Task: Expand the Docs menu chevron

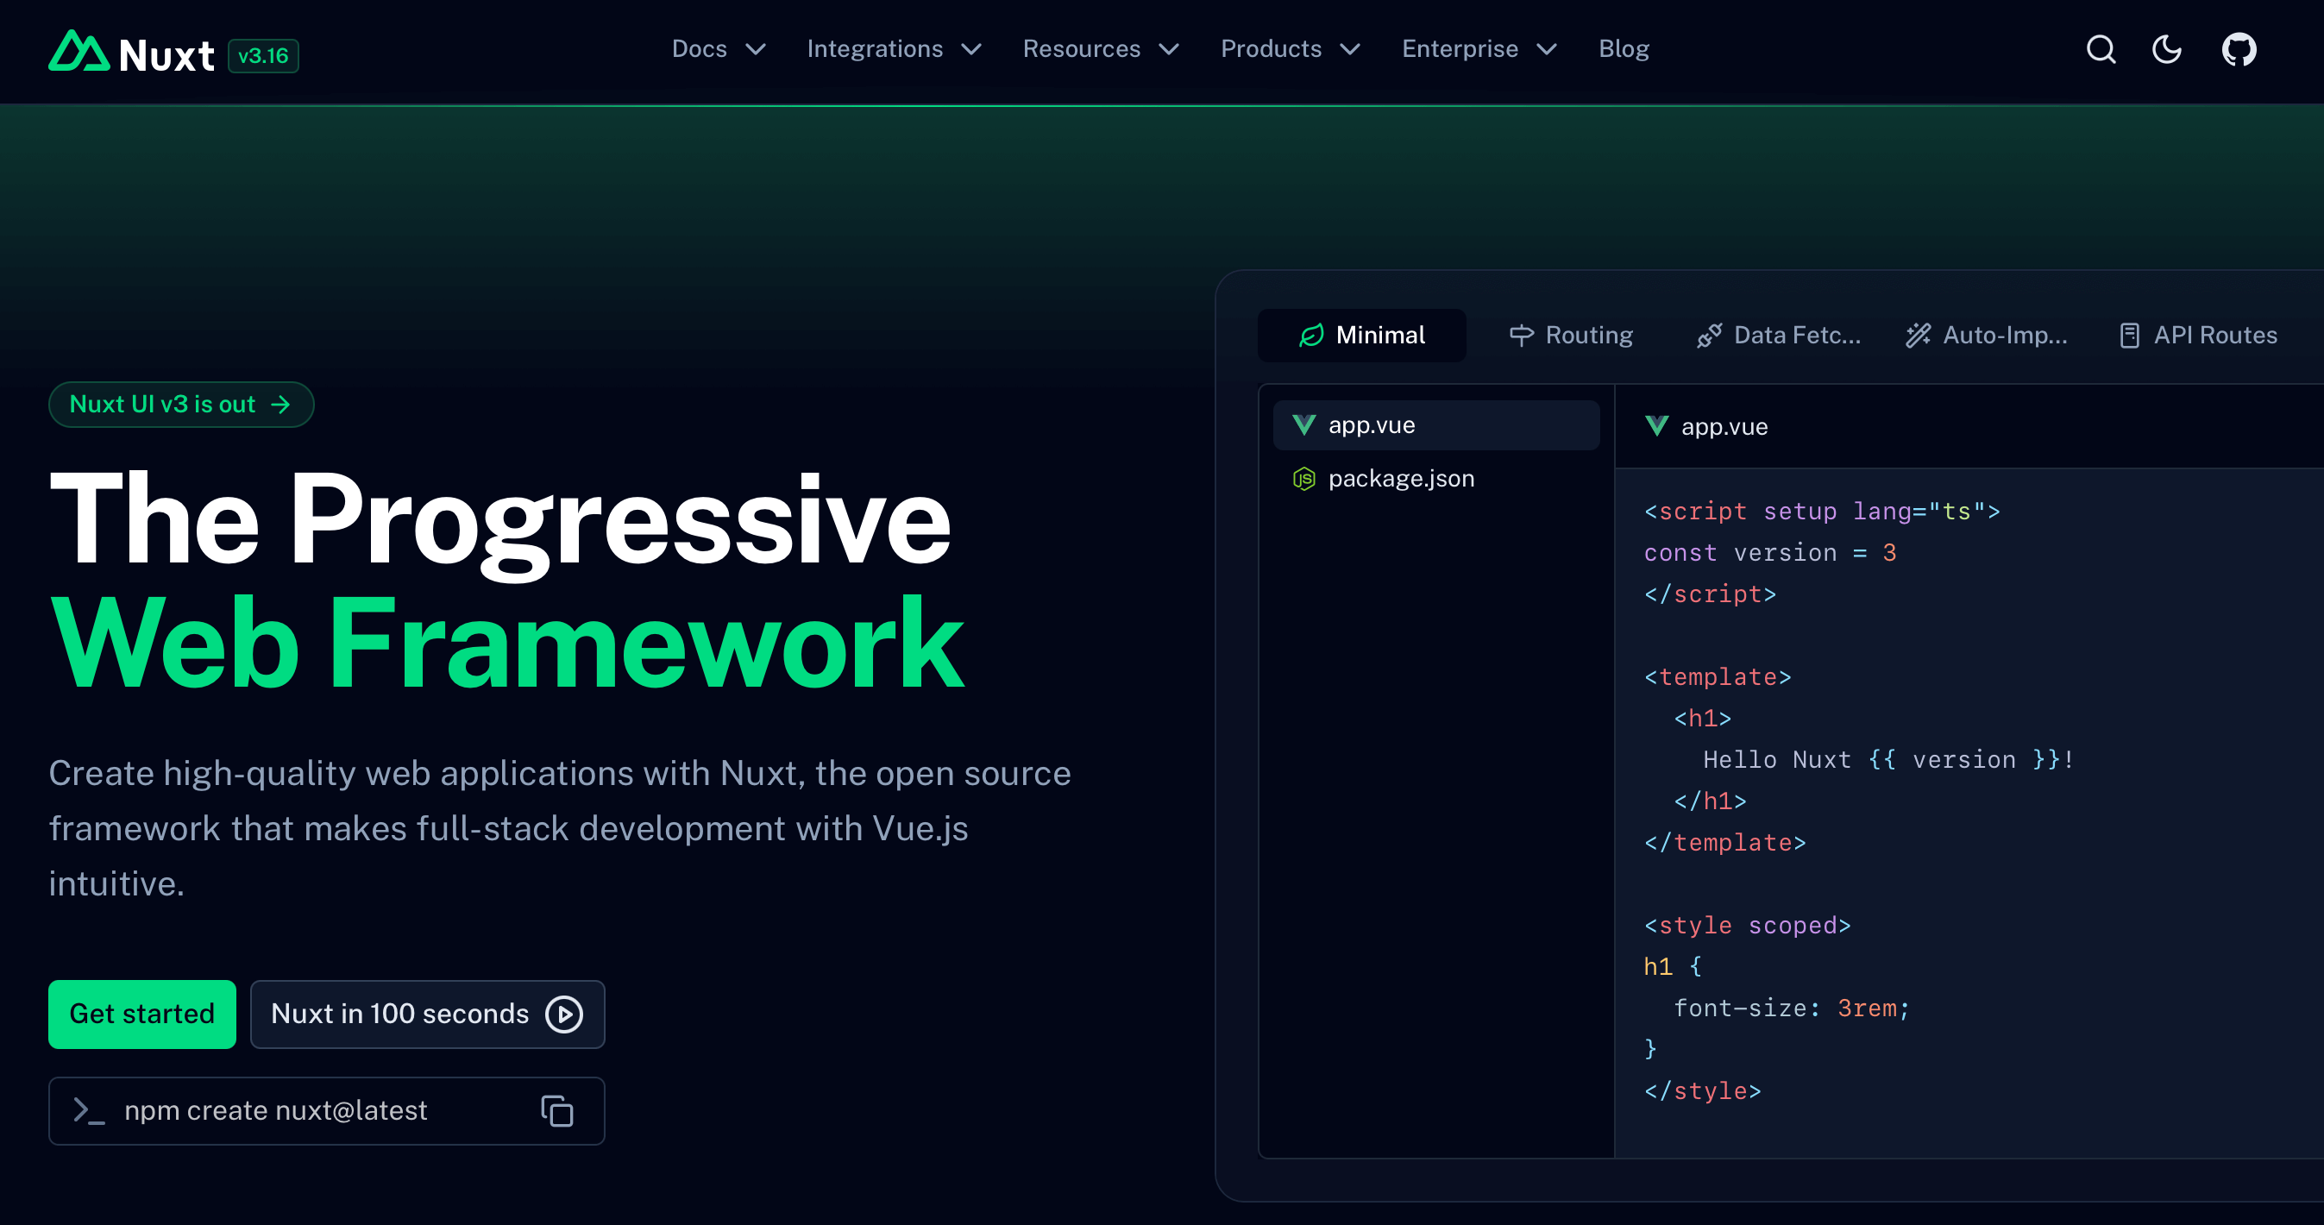Action: click(x=755, y=48)
